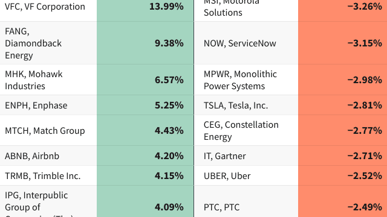The image size is (387, 217).
Task: Click FANG, Diamondback Energy row label
Action: (48, 43)
